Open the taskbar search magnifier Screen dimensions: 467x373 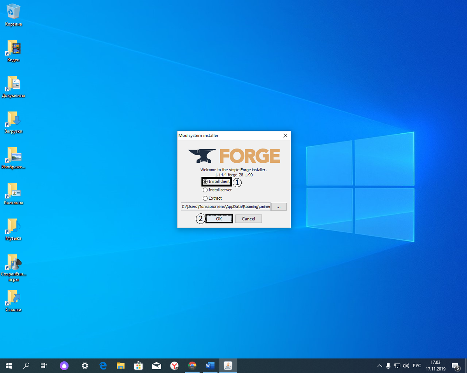[x=26, y=366]
